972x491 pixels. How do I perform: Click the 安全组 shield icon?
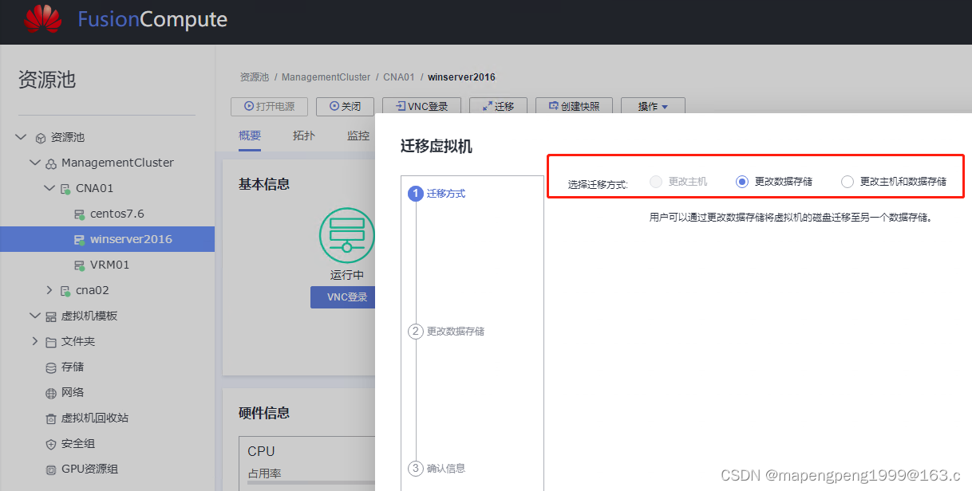coord(50,444)
